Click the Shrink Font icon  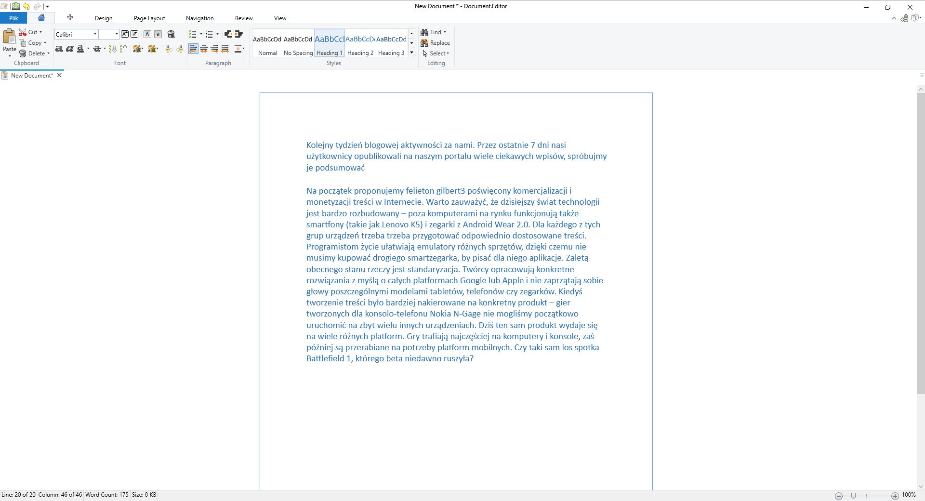(x=135, y=34)
